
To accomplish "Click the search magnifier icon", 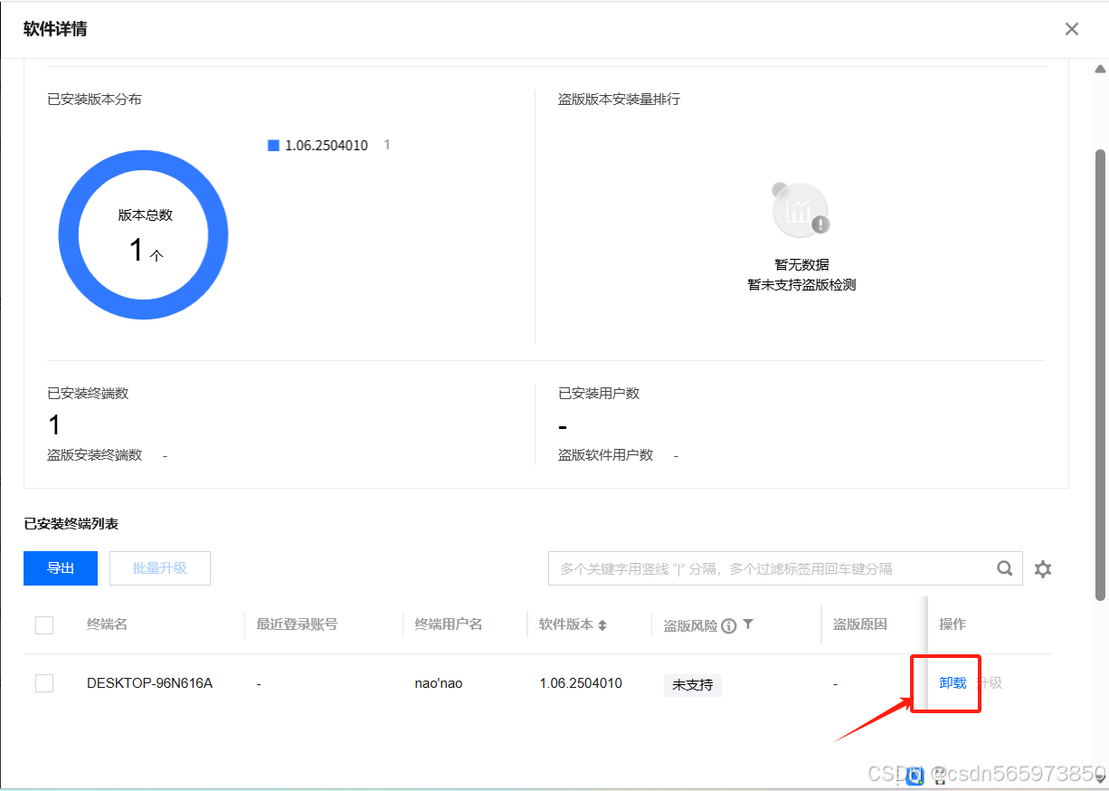I will pos(1004,568).
